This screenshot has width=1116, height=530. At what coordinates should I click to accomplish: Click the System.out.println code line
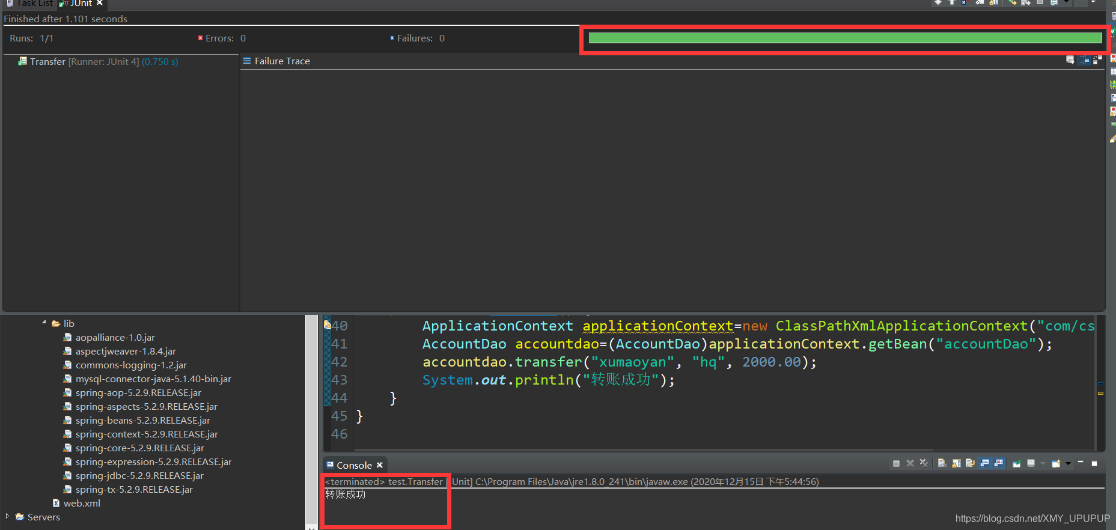point(549,380)
